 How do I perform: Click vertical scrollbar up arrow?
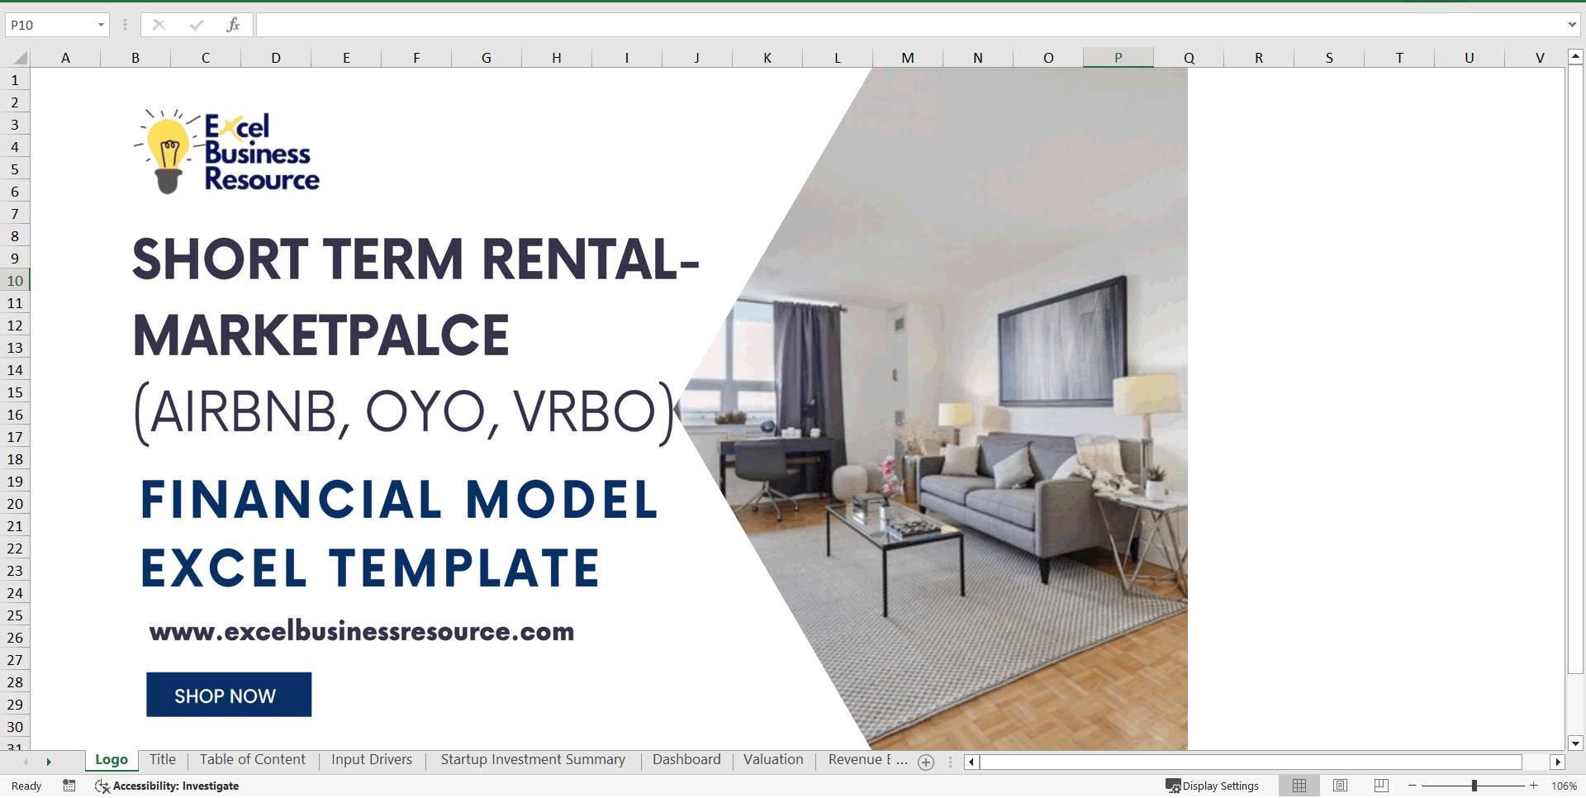1575,57
